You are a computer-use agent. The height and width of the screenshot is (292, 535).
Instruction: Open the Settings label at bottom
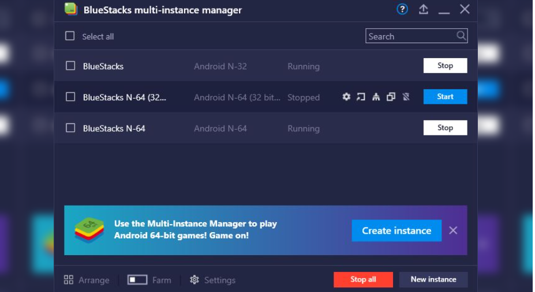point(220,280)
